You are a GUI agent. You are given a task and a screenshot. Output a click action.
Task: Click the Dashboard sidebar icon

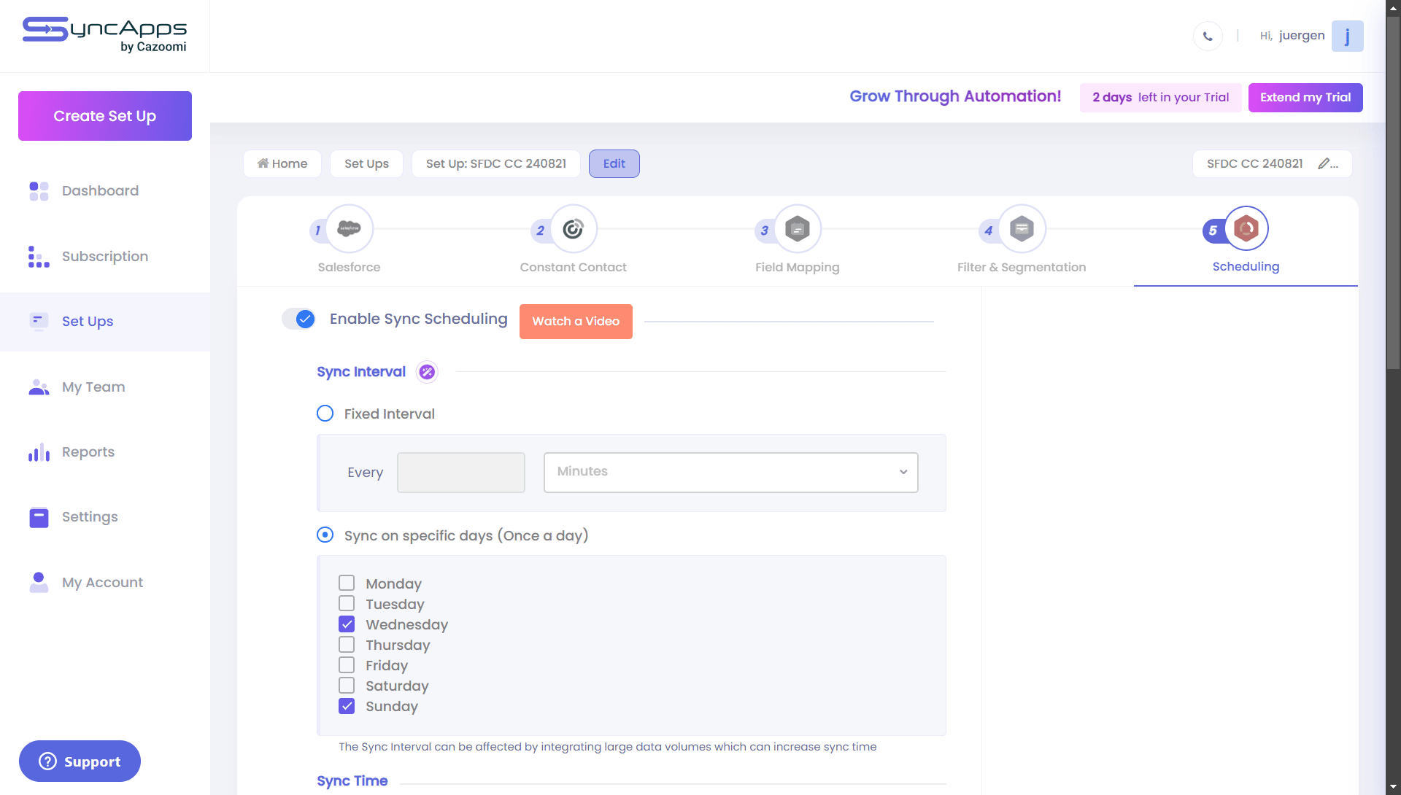pos(39,191)
